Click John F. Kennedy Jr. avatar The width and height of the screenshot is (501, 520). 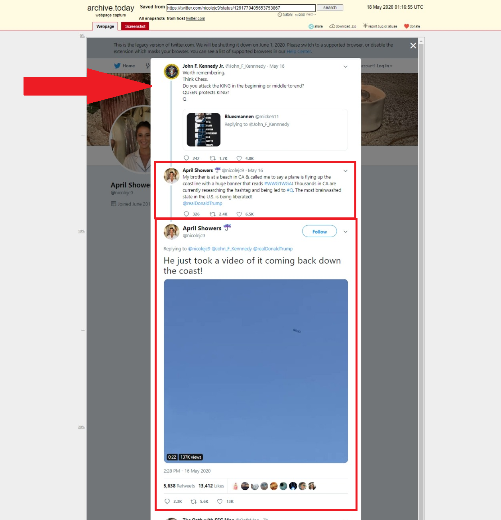click(172, 72)
